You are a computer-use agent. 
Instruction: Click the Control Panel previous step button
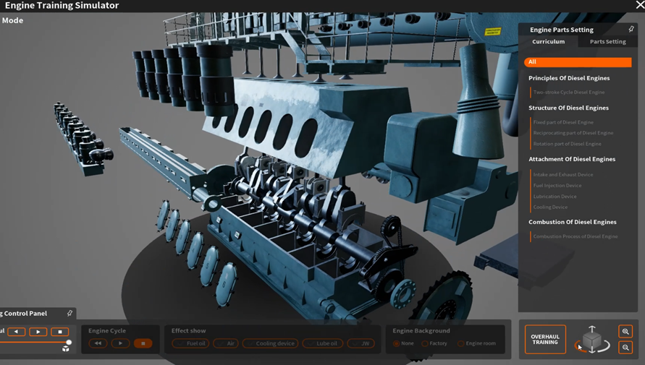(17, 331)
